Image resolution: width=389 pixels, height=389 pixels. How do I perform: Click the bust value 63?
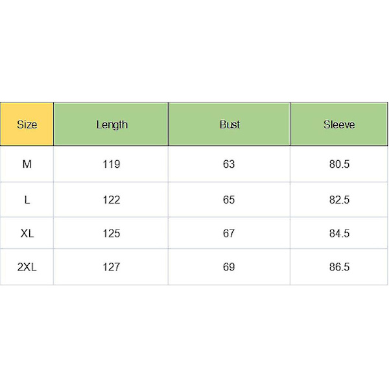pyautogui.click(x=229, y=164)
